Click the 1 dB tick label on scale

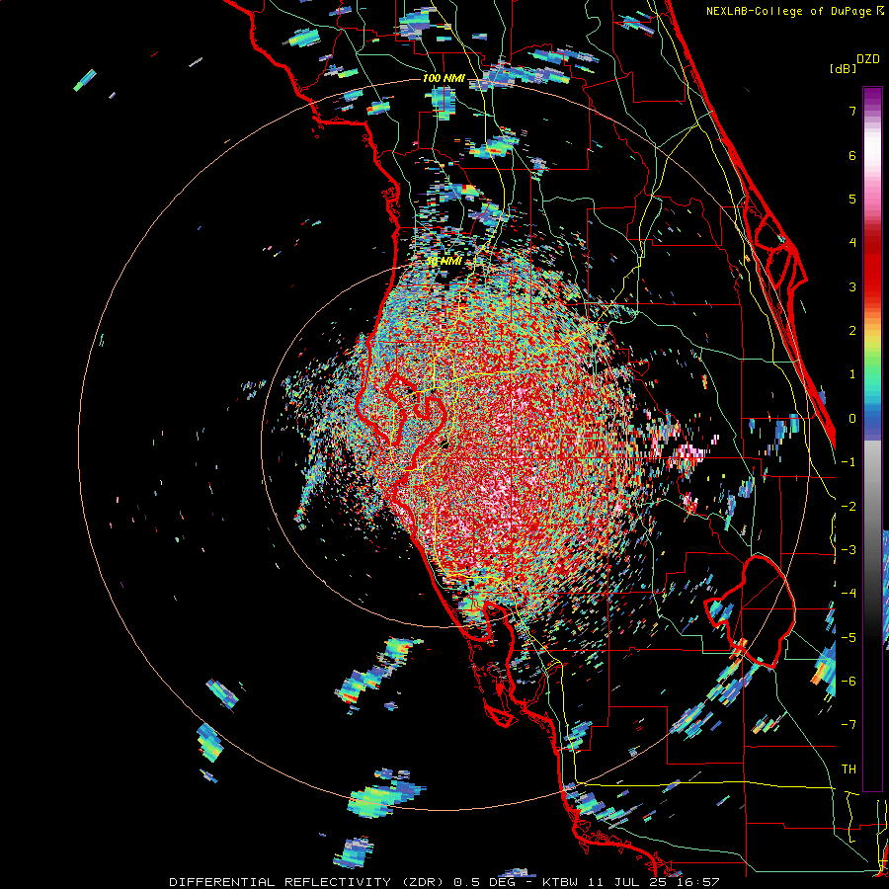(852, 373)
